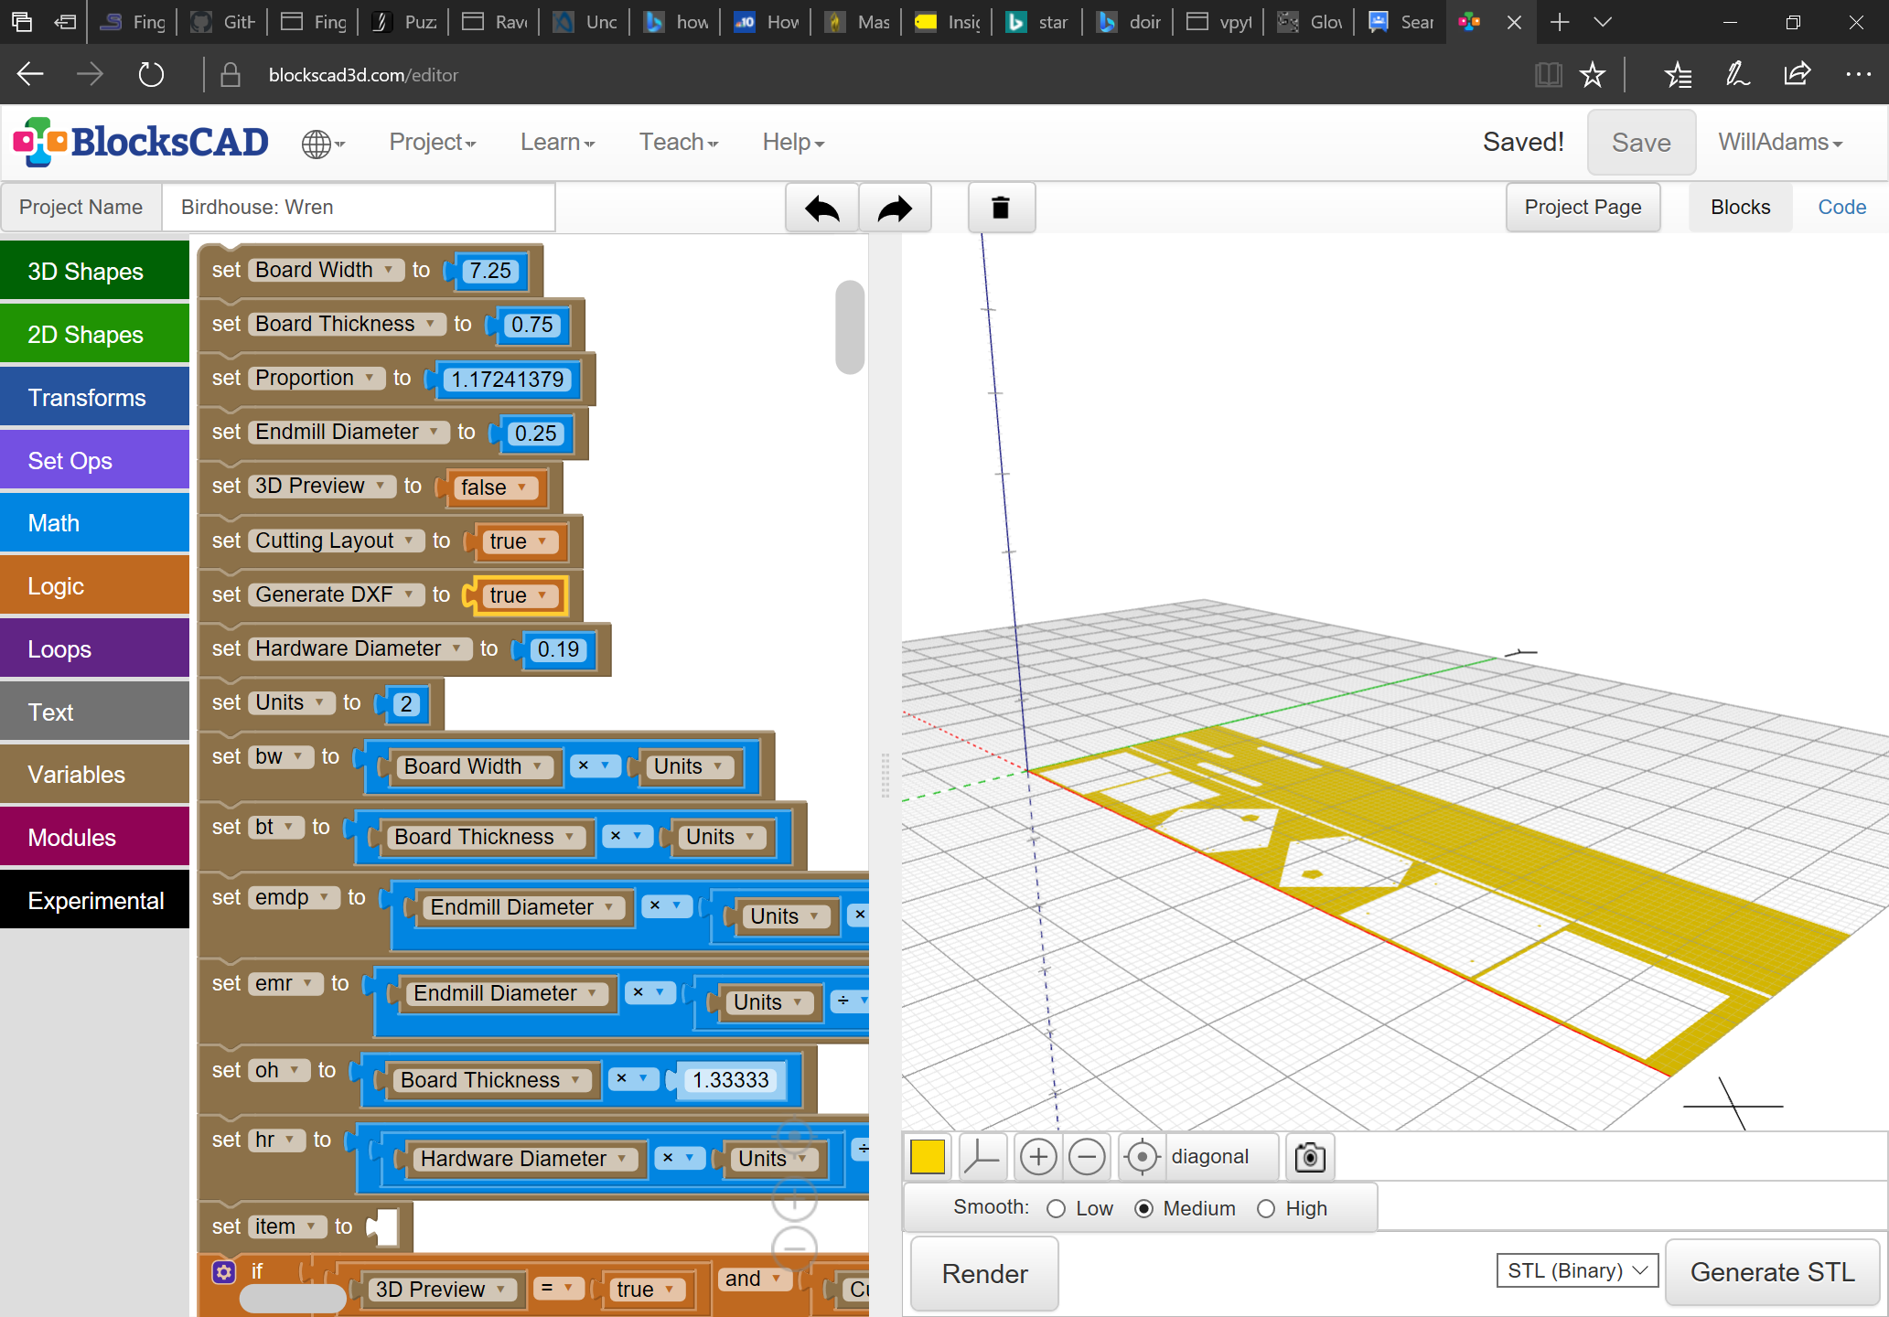Toggle the axes display icon
Screen dimensions: 1889x1317
[x=982, y=1157]
